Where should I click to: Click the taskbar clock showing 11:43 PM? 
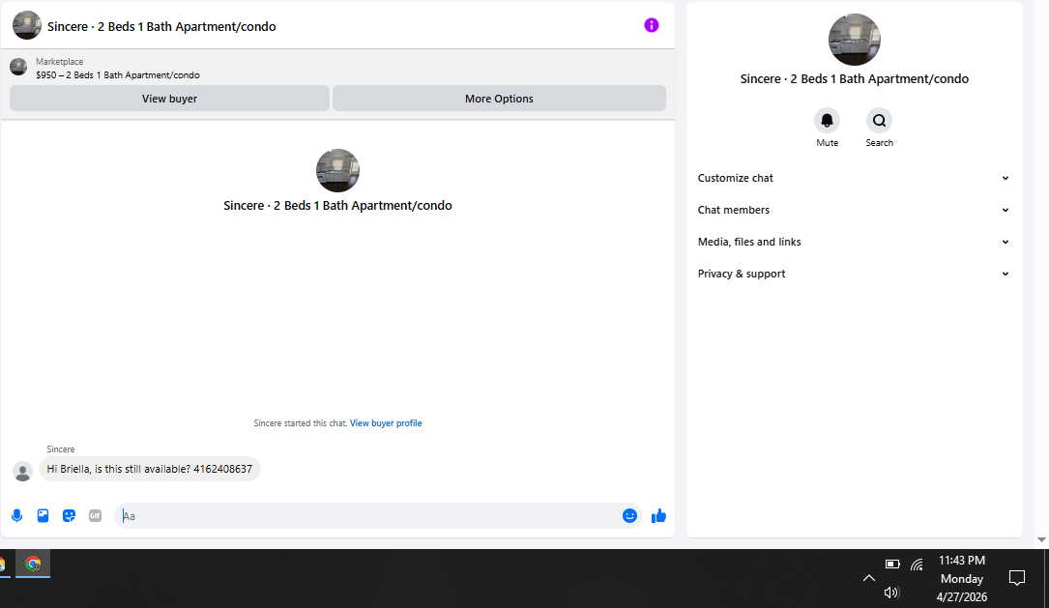(x=961, y=578)
